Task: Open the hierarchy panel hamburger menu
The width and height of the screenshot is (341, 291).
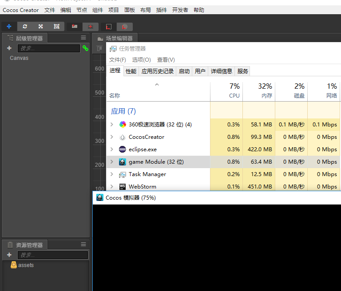Action: pos(83,38)
